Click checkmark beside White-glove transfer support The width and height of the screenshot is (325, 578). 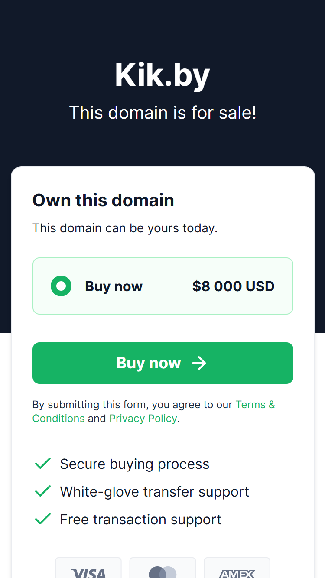[x=43, y=491]
